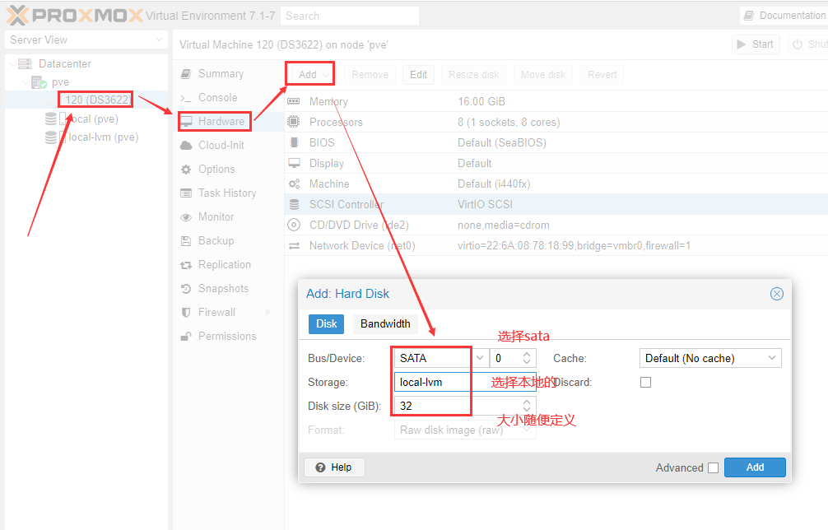828x530 pixels.
Task: Click the Snapshots history icon
Action: [186, 289]
